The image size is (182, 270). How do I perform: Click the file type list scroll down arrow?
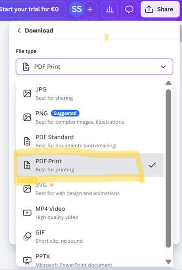point(168,262)
